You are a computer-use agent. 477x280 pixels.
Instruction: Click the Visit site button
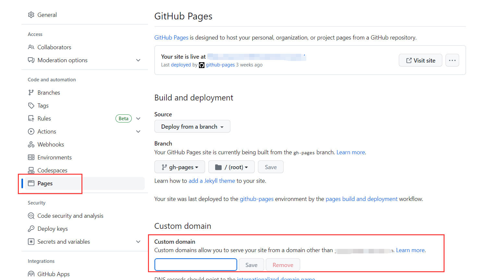click(x=420, y=60)
